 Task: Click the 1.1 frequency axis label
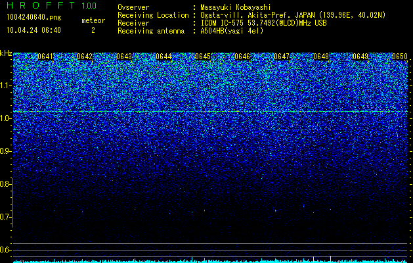5,85
